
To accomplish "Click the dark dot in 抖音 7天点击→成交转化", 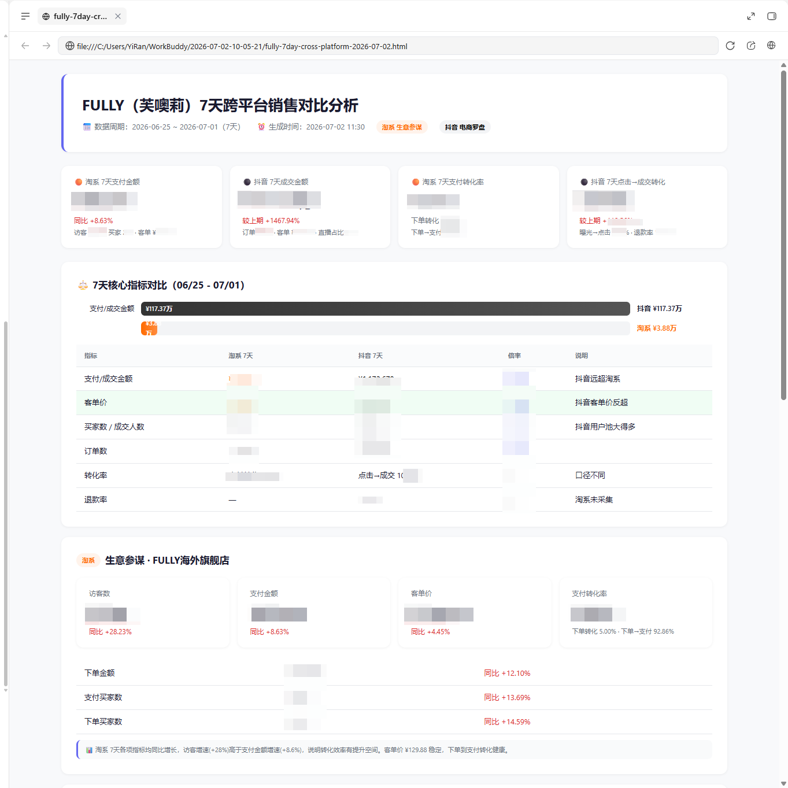I will coord(584,182).
